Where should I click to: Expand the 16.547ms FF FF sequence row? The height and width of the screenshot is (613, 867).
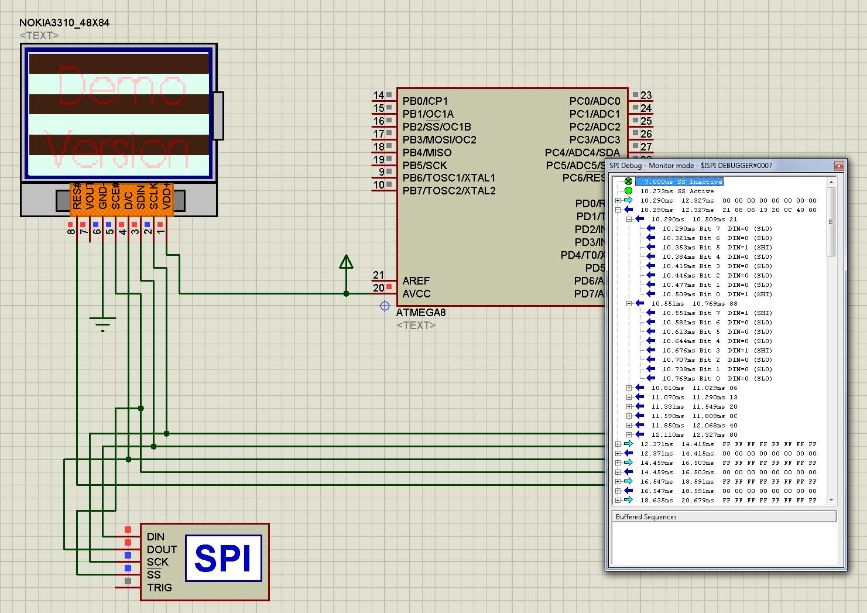[618, 481]
